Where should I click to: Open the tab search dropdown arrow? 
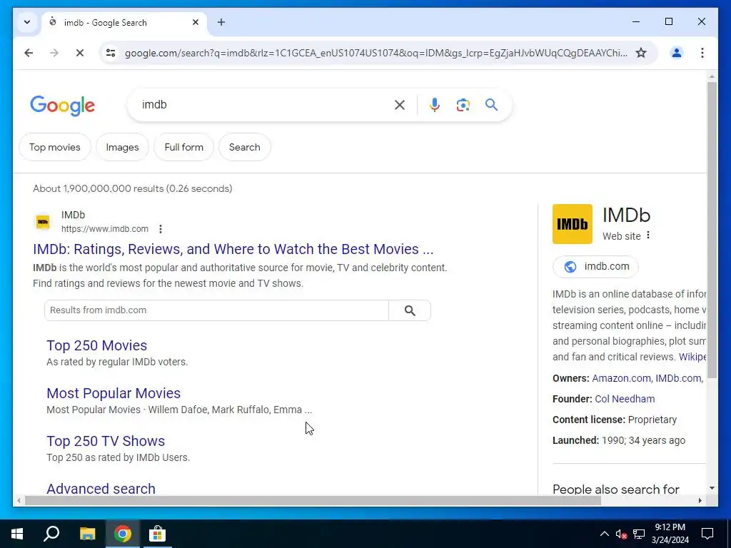(x=27, y=22)
